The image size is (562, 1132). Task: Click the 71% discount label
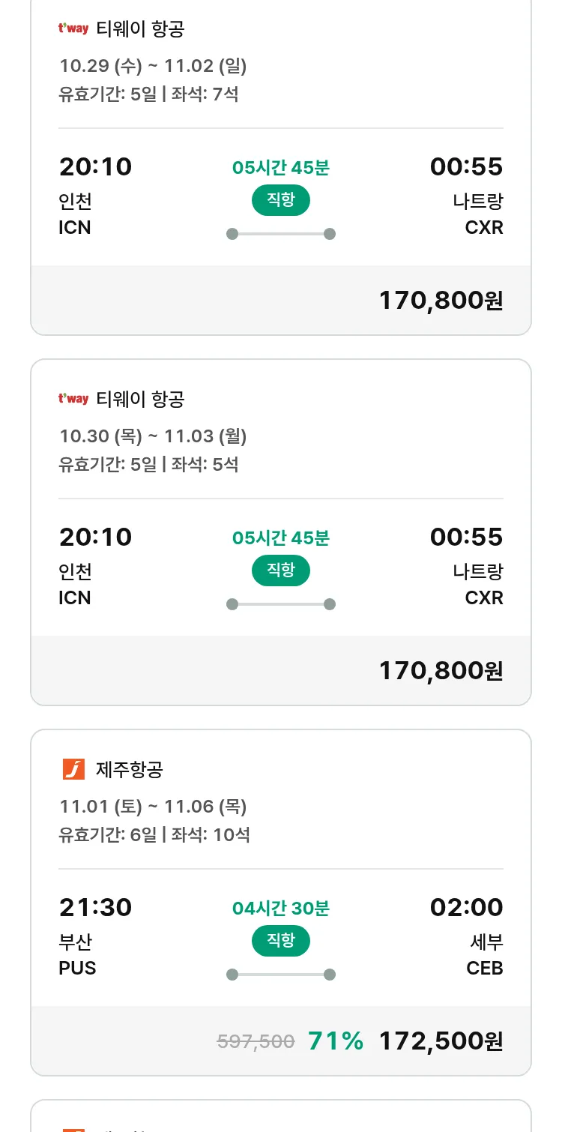click(336, 1041)
